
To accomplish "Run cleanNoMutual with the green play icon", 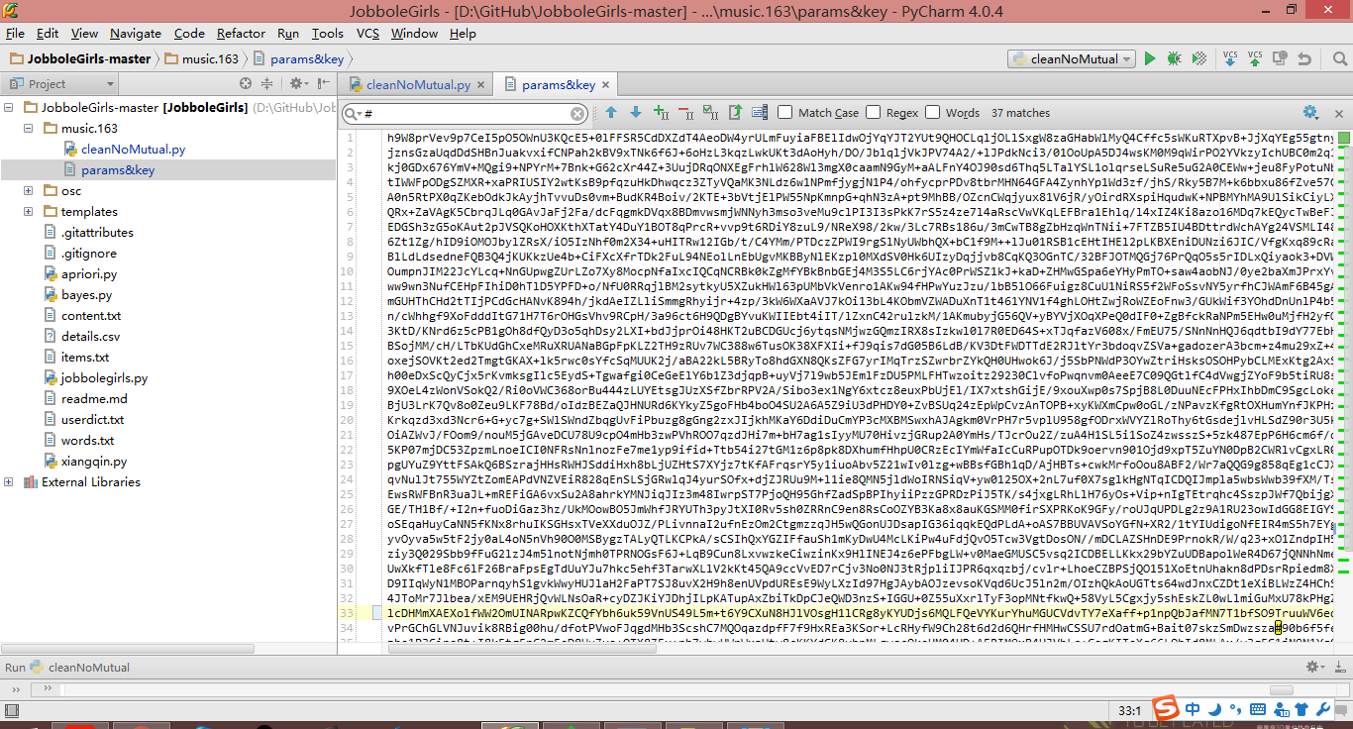I will click(1150, 59).
